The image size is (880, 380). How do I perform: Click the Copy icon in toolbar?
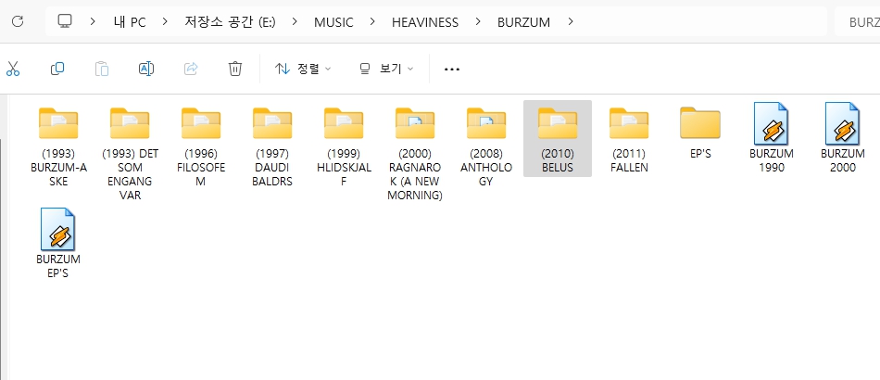[57, 69]
